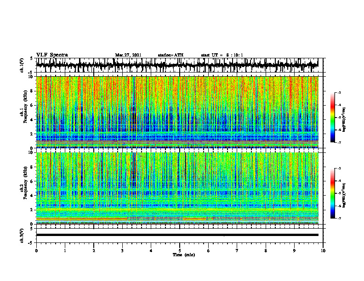364x281 pixels.
Task: Click the time axis tick label "0"
Action: tap(36, 251)
